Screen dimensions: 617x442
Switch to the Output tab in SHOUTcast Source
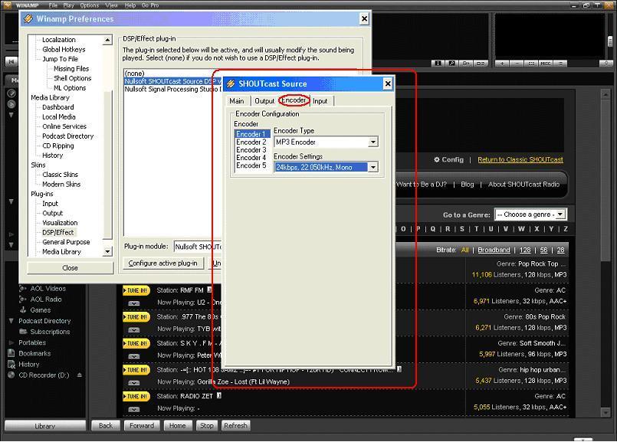(x=264, y=101)
